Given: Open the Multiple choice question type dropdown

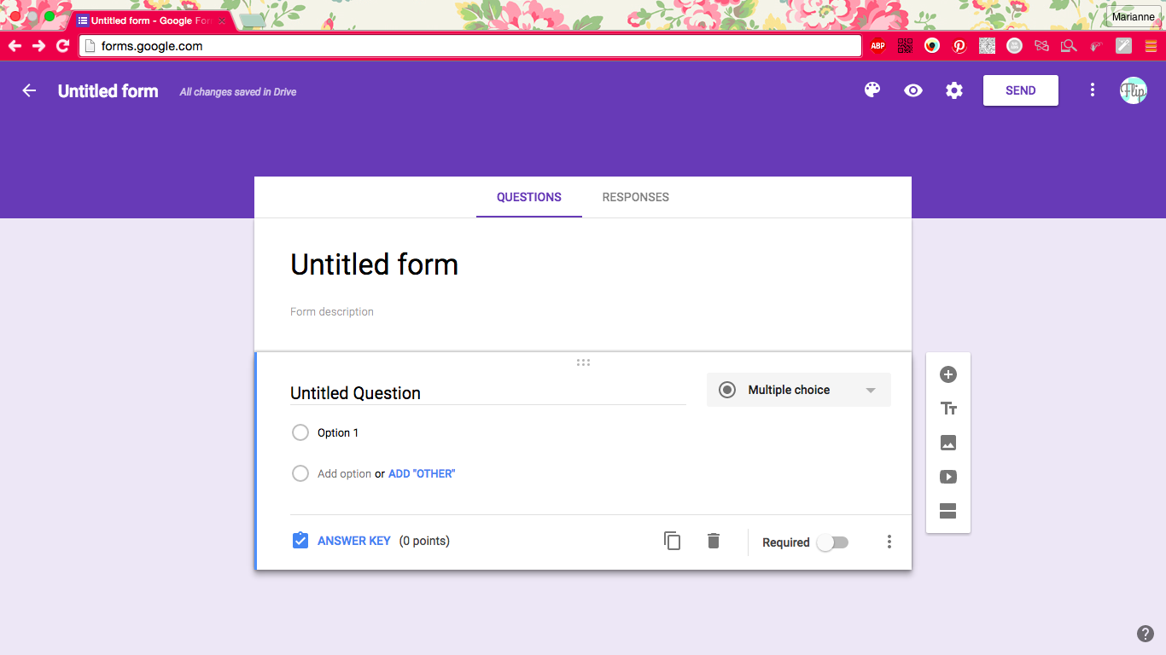Looking at the screenshot, I should pos(799,390).
